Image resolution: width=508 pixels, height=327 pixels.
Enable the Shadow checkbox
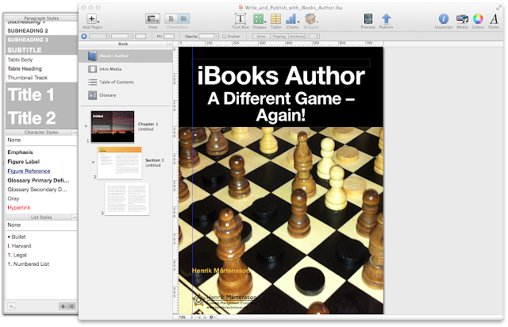tap(224, 37)
